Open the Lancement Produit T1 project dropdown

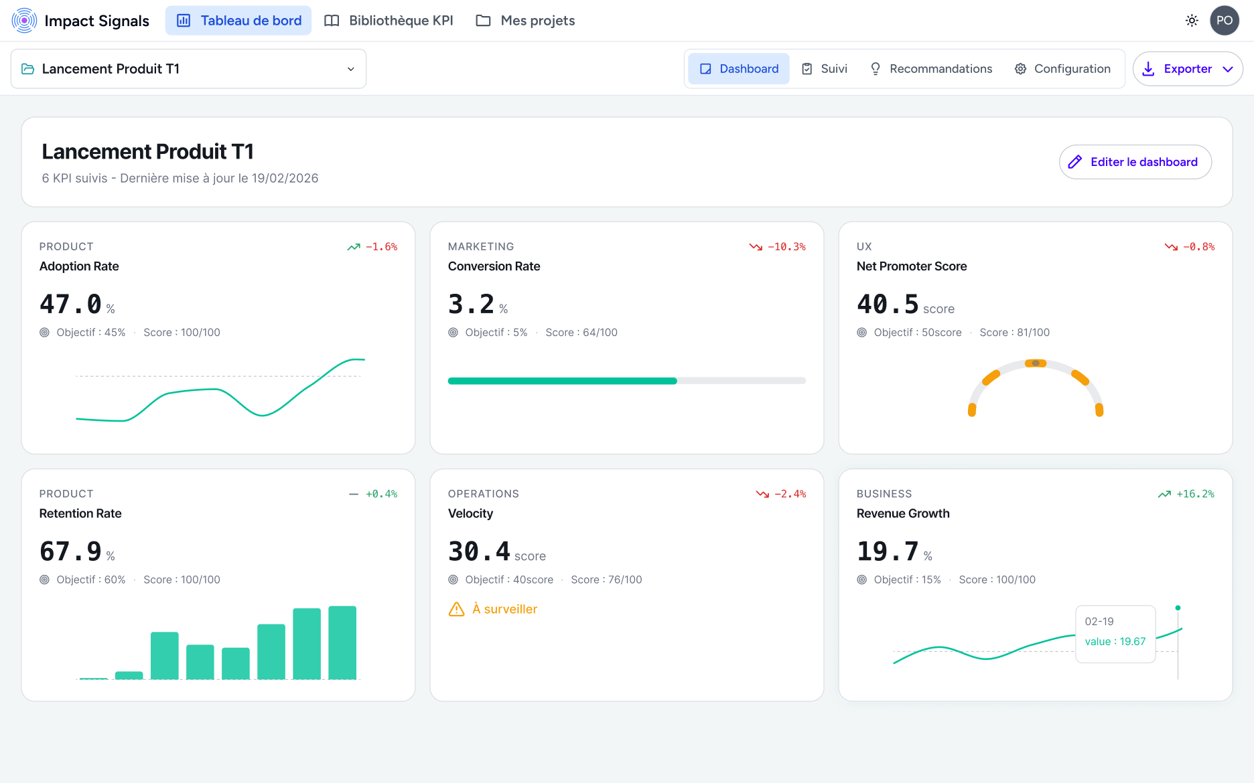point(188,69)
